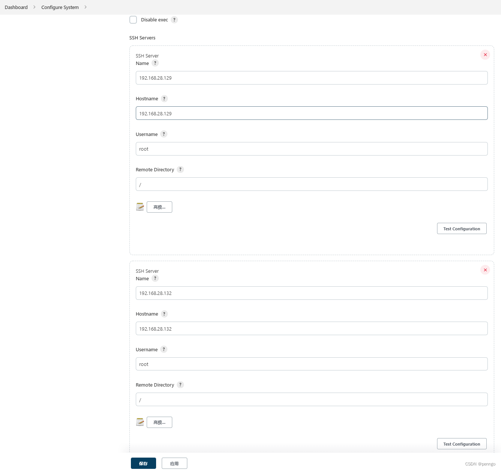The height and width of the screenshot is (470, 501).
Task: Show help for second server Remote Directory
Action: coord(180,385)
